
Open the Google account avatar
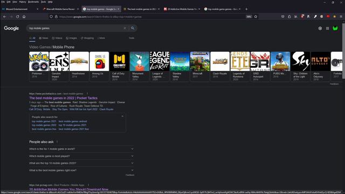335,29
